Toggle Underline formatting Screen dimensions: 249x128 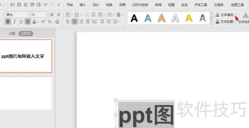pyautogui.click(x=21, y=21)
